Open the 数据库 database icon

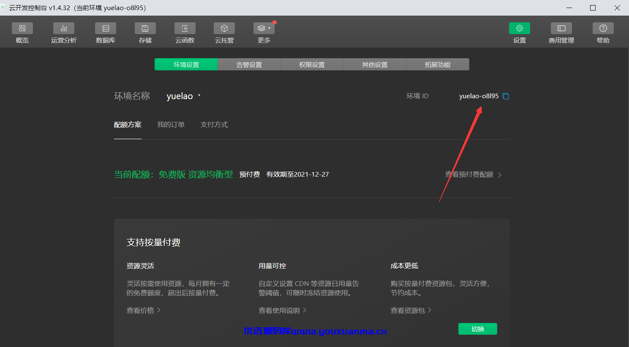click(106, 28)
